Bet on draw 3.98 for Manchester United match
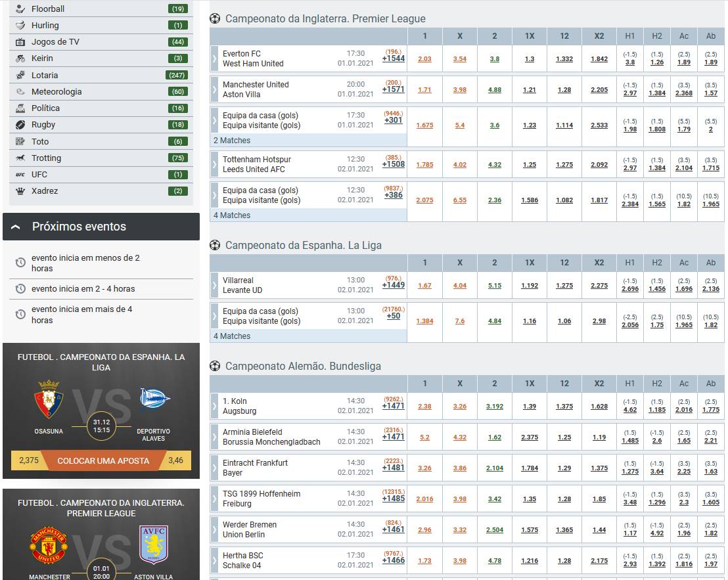 [460, 90]
